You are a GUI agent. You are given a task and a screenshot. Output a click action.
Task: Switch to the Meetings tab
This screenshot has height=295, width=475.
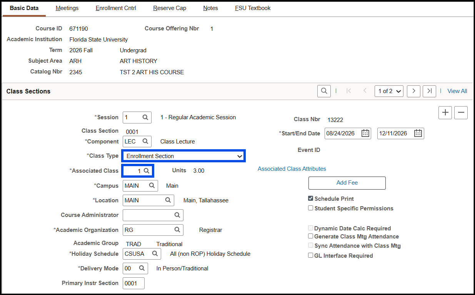67,8
